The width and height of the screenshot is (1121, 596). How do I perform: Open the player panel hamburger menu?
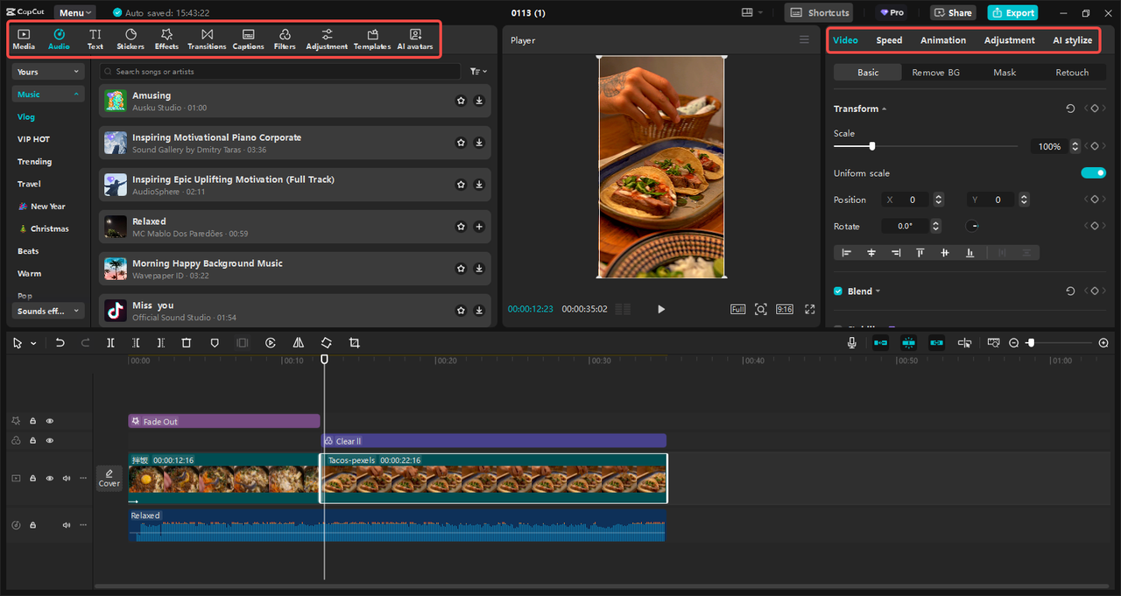pos(804,39)
